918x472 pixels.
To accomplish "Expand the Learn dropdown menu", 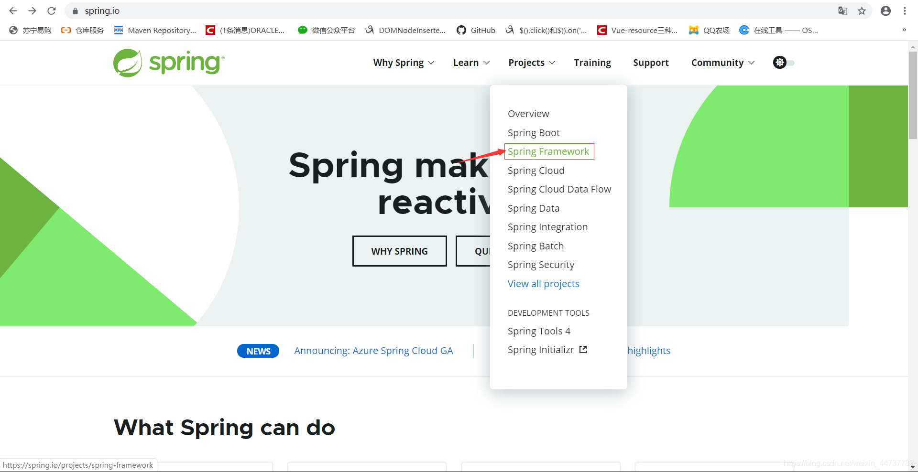I will tap(471, 63).
